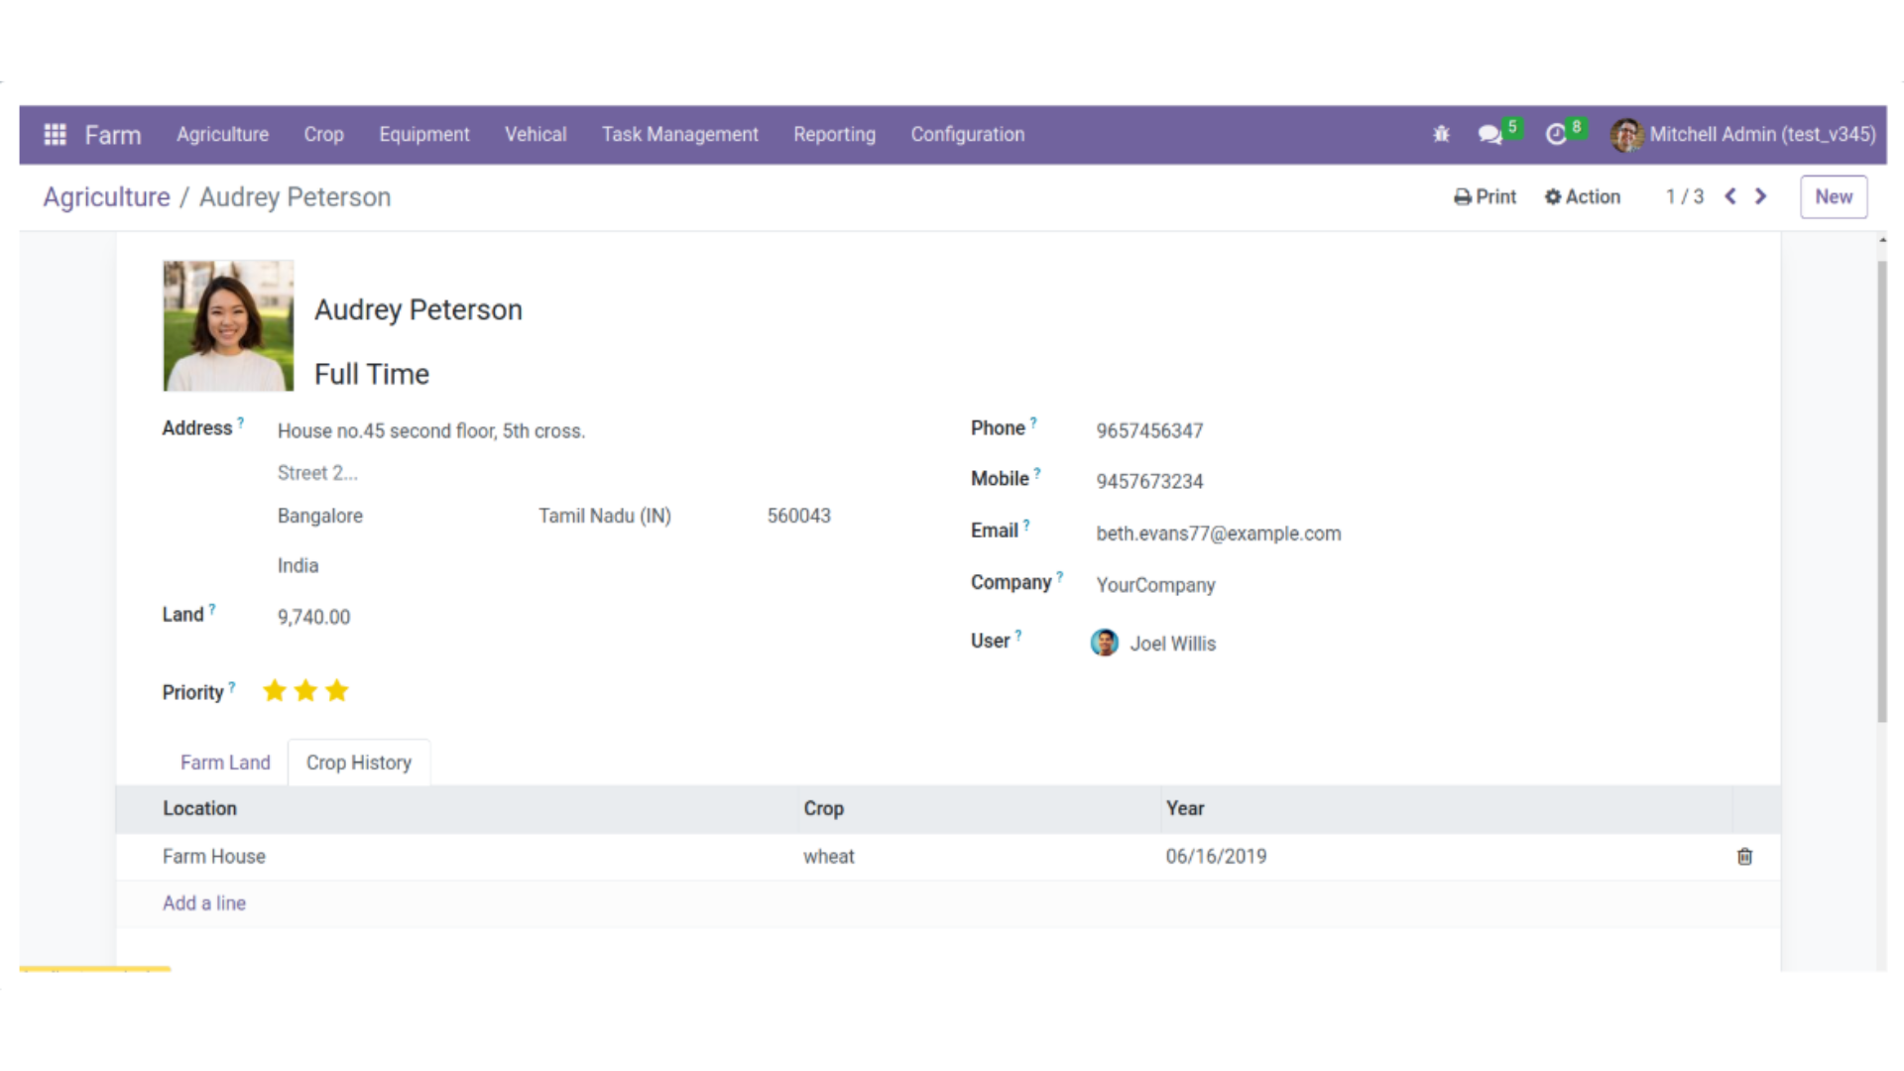Click Add a line link
Image resolution: width=1904 pixels, height=1071 pixels.
[x=204, y=903]
